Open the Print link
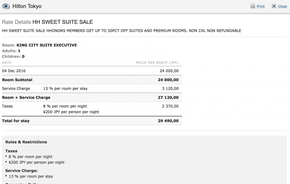290x184 pixels. pos(261,6)
